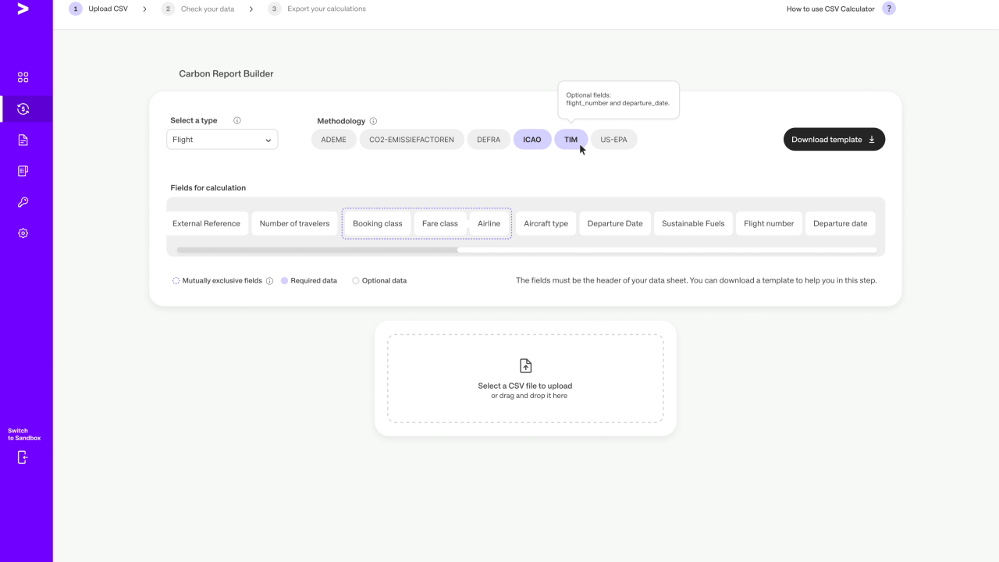
Task: Toggle the ADEME methodology chip
Action: coord(333,140)
